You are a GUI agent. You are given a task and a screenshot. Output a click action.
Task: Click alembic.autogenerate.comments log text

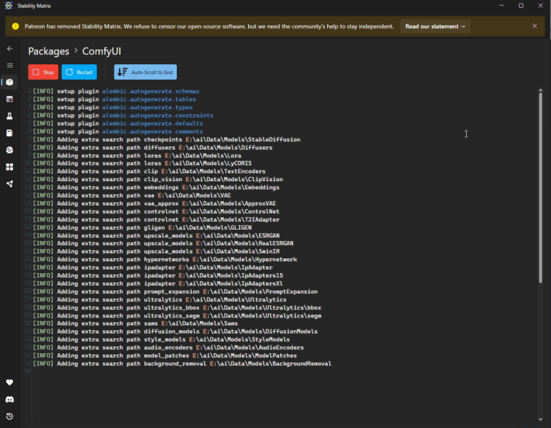(153, 131)
